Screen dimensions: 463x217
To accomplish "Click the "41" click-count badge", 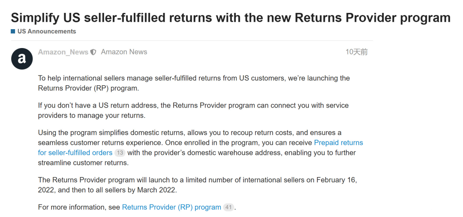I will (x=228, y=208).
